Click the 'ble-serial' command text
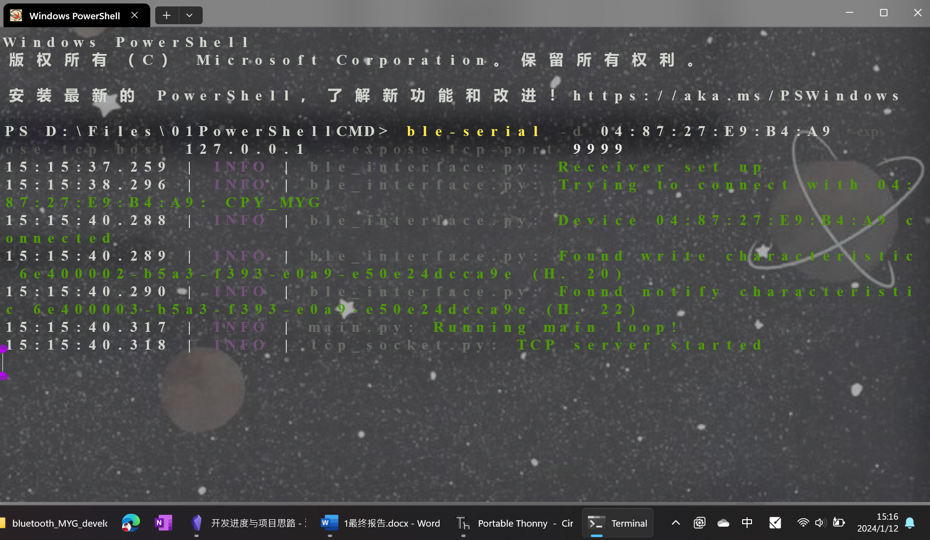The width and height of the screenshot is (930, 540). pyautogui.click(x=473, y=132)
